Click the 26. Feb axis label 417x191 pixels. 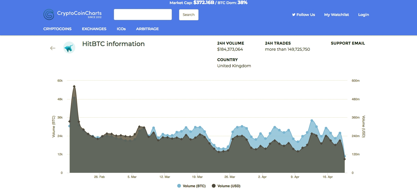(x=99, y=177)
